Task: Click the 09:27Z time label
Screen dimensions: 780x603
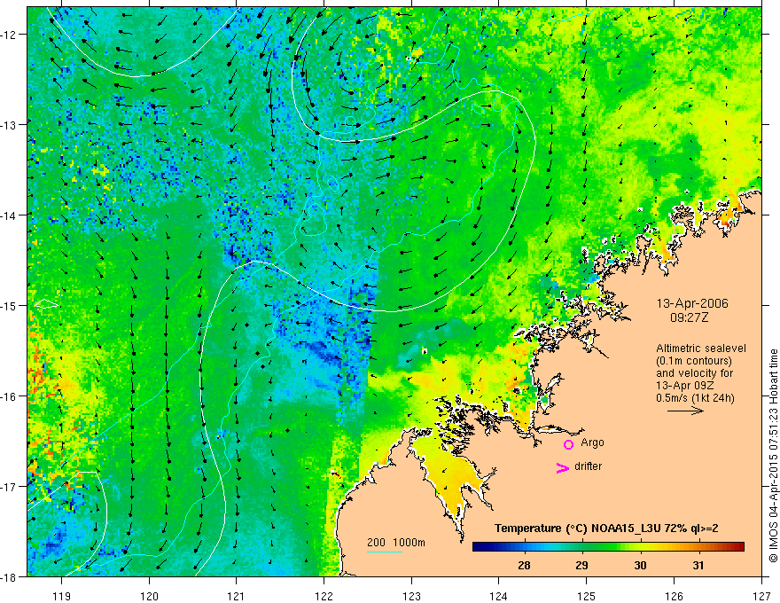Action: (689, 317)
